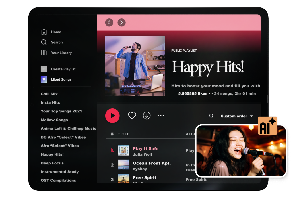The image size is (297, 199).
Task: Click the 34 songs, 2hr 01 min text
Action: [235, 94]
